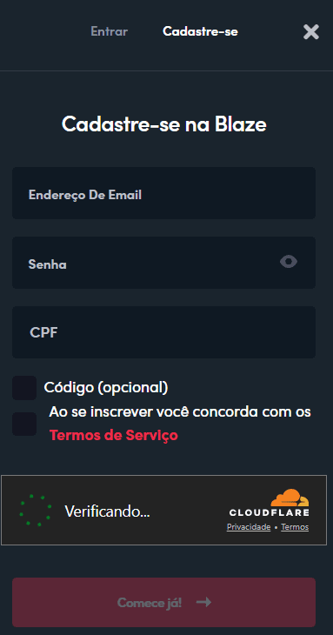This screenshot has width=333, height=635.
Task: Close the signup dialog with the X icon
Action: [x=311, y=31]
